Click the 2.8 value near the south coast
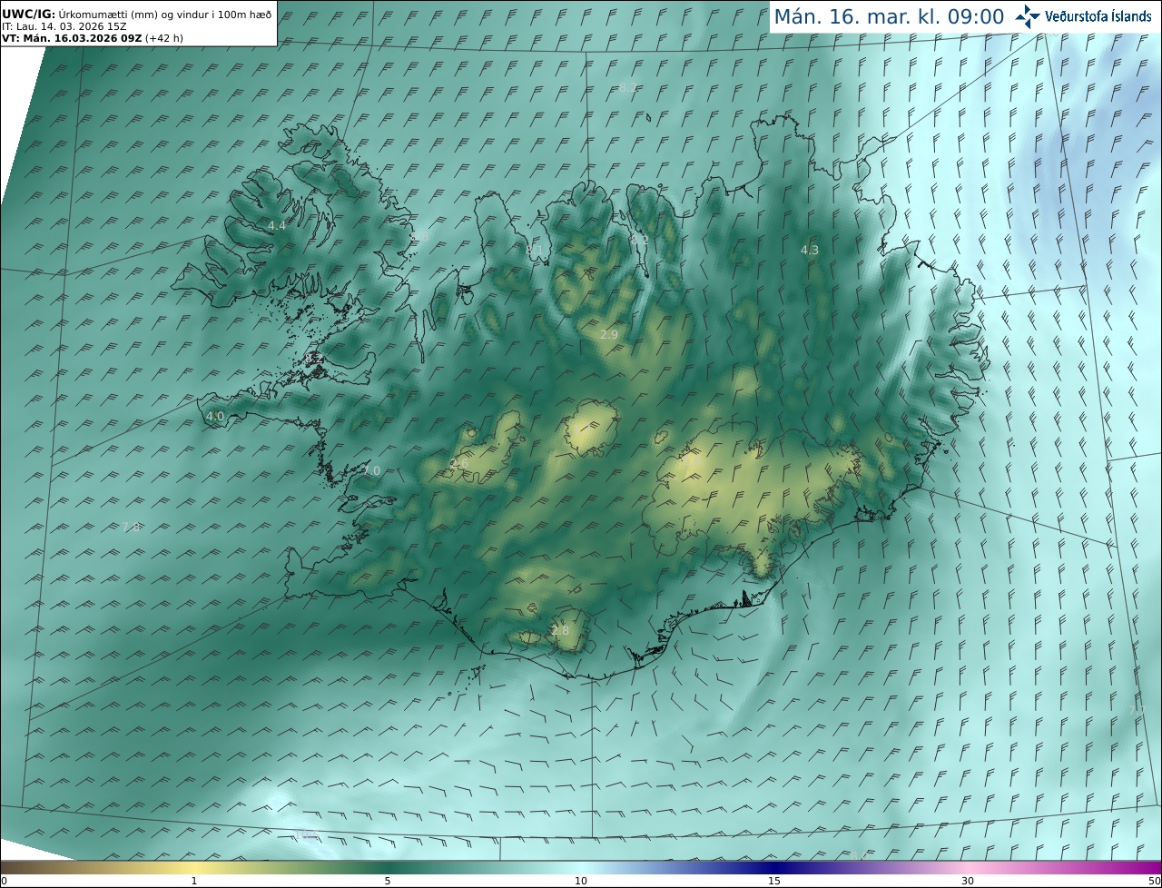1162x888 pixels. (560, 631)
